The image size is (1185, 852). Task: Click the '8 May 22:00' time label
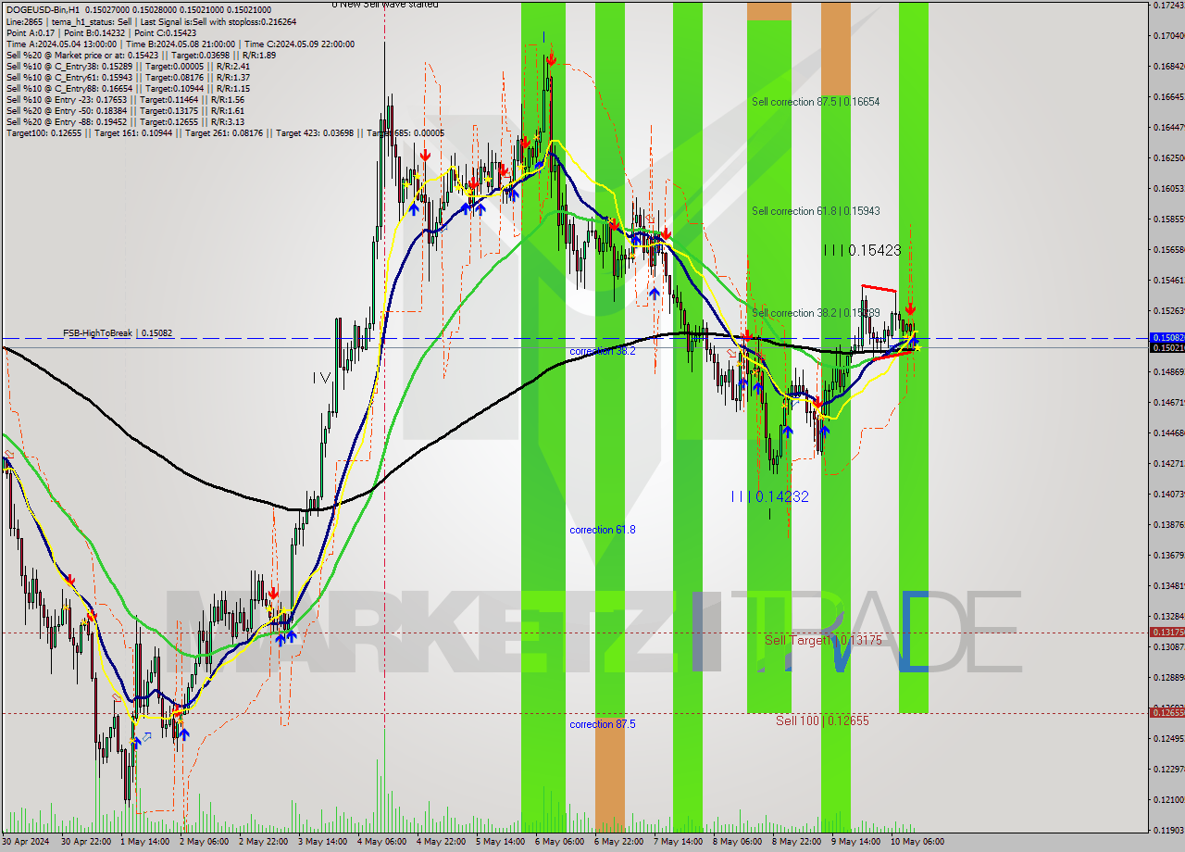[x=797, y=842]
